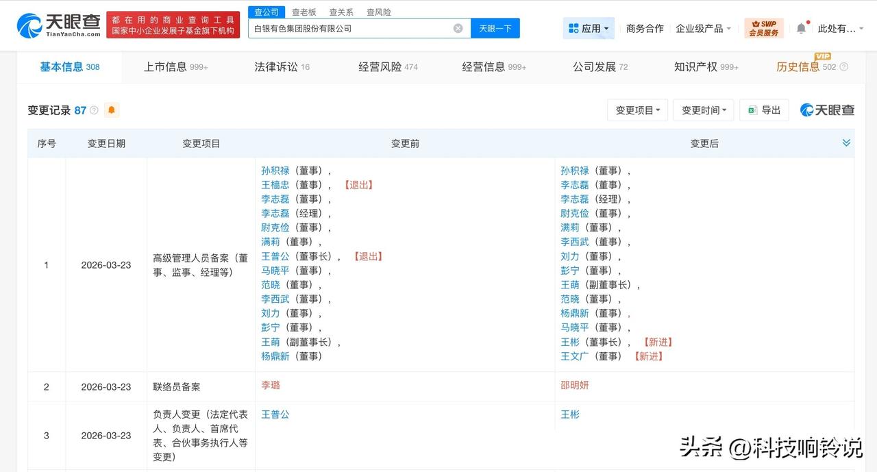The height and width of the screenshot is (472, 877).
Task: Click the 导出 export button
Action: [765, 110]
